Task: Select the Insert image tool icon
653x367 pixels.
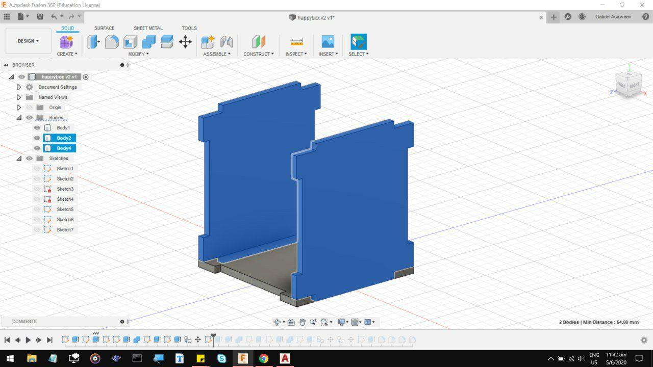Action: tap(328, 42)
